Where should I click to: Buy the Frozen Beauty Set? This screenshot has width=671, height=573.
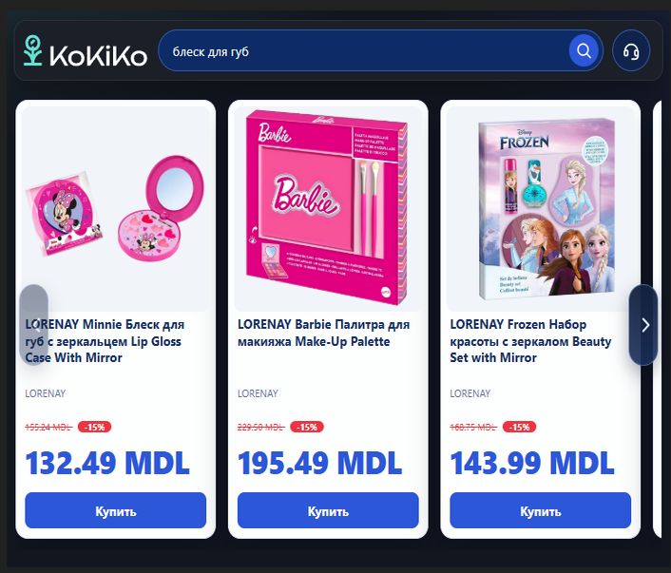tap(540, 510)
